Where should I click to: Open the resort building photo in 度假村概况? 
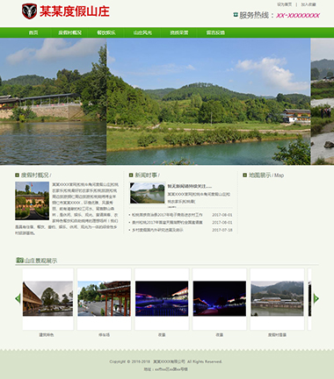pyautogui.click(x=32, y=201)
